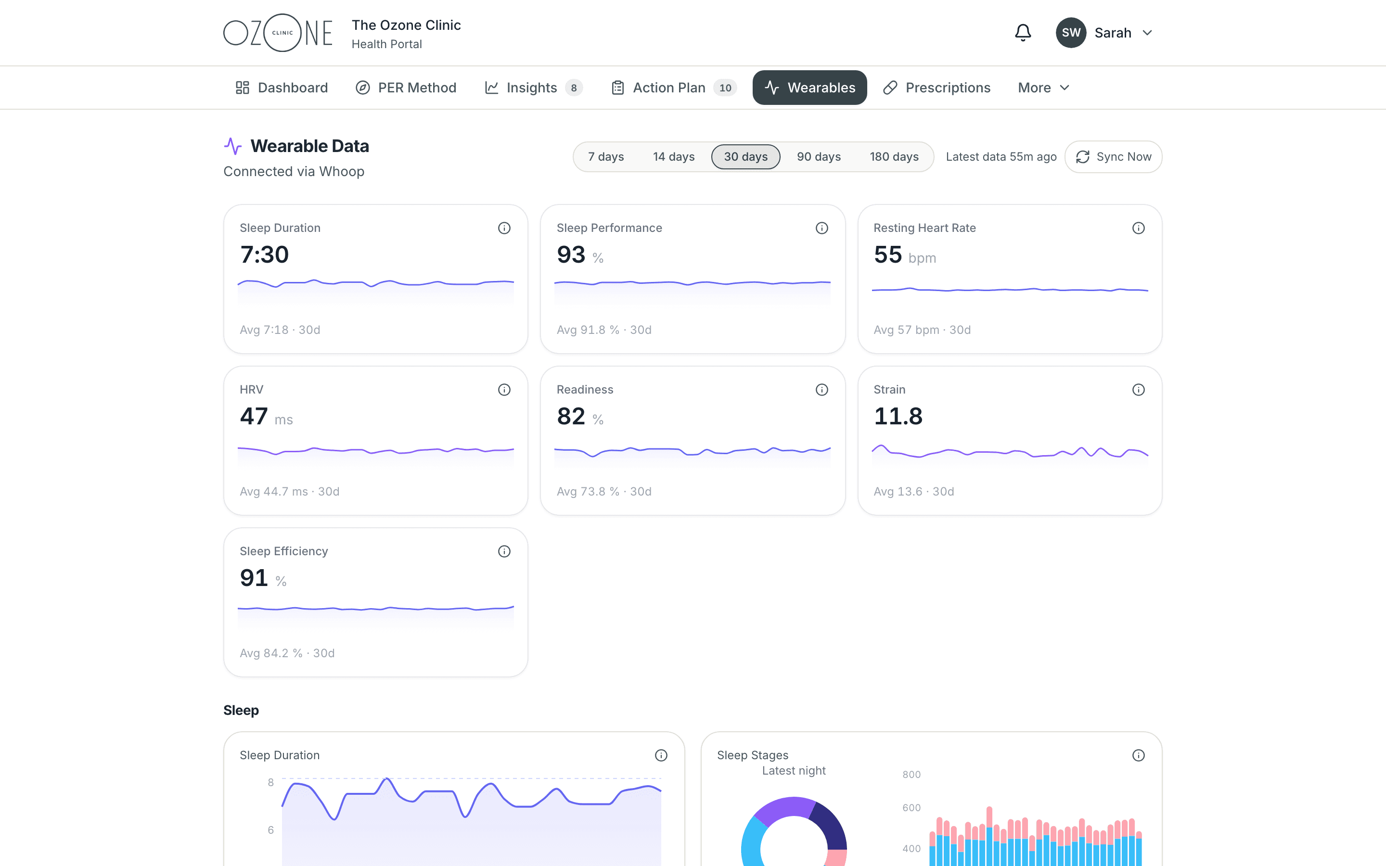Click the Action Plan count badge 10

coord(725,88)
